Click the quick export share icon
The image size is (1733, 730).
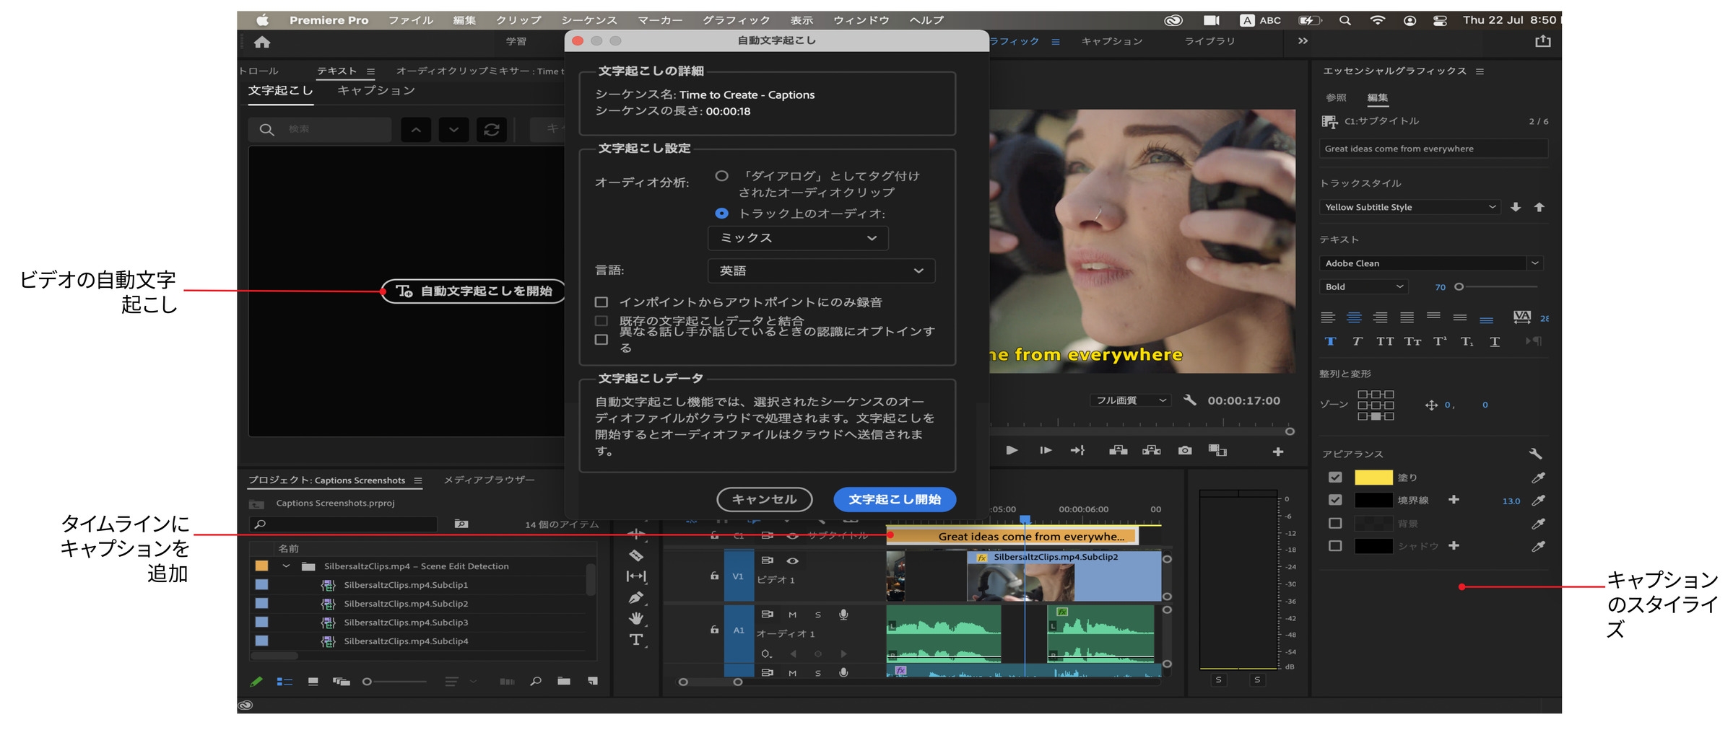(1543, 41)
